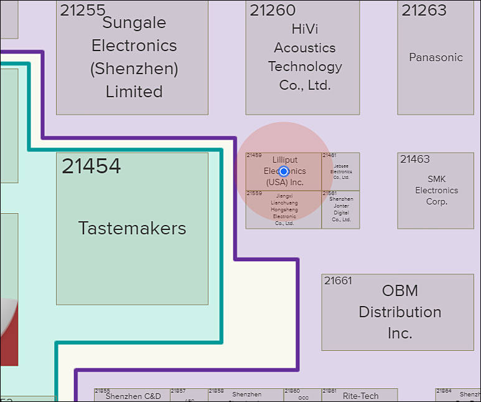This screenshot has height=402, width=481.
Task: Select Jebsee Electronics booth 21461
Action: [340, 171]
